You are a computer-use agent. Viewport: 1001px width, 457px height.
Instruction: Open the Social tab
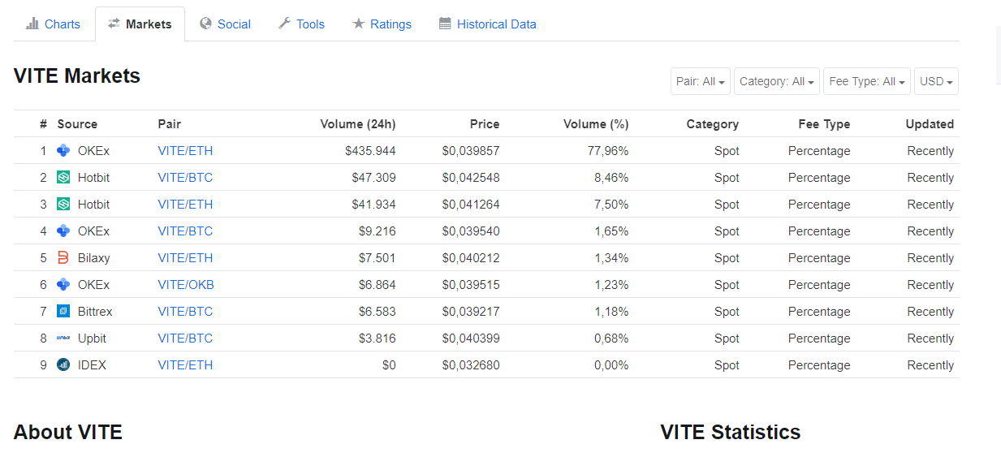225,24
